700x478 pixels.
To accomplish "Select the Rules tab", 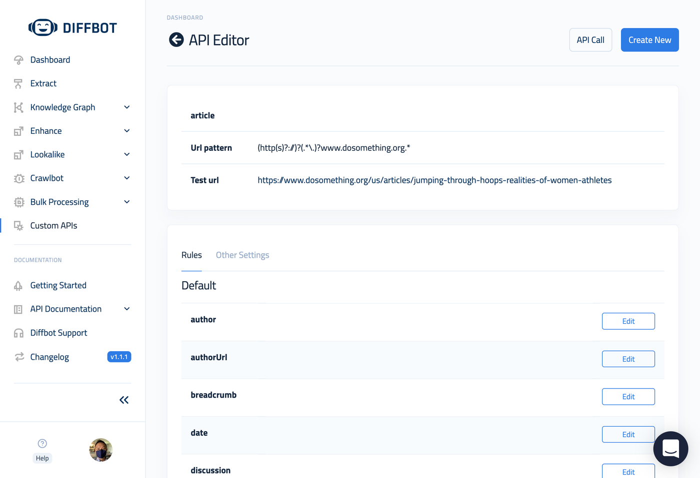I will pos(191,255).
